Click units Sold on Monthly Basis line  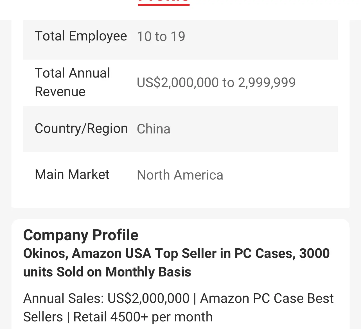pyautogui.click(x=107, y=272)
